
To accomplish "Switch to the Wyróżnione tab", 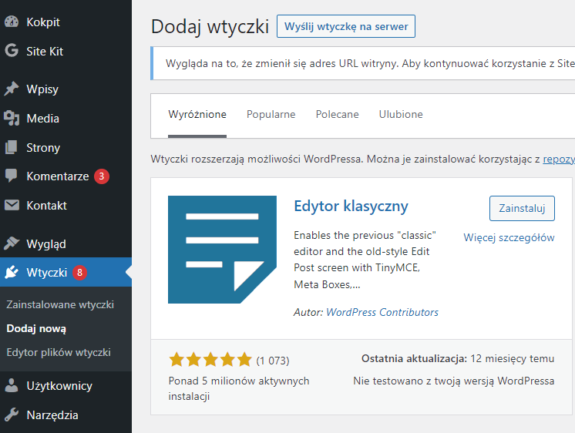I will coord(197,114).
